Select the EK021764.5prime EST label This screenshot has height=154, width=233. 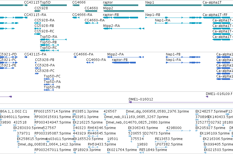122,150
